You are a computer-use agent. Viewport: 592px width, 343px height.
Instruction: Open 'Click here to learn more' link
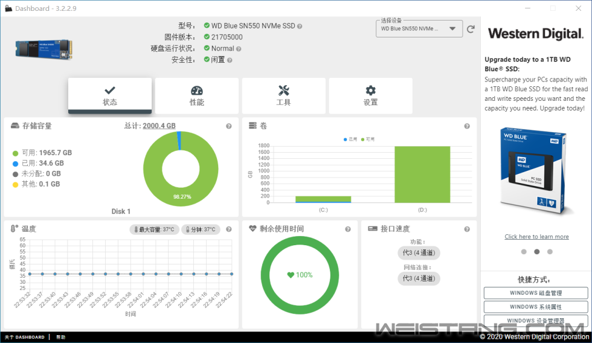[x=536, y=237]
